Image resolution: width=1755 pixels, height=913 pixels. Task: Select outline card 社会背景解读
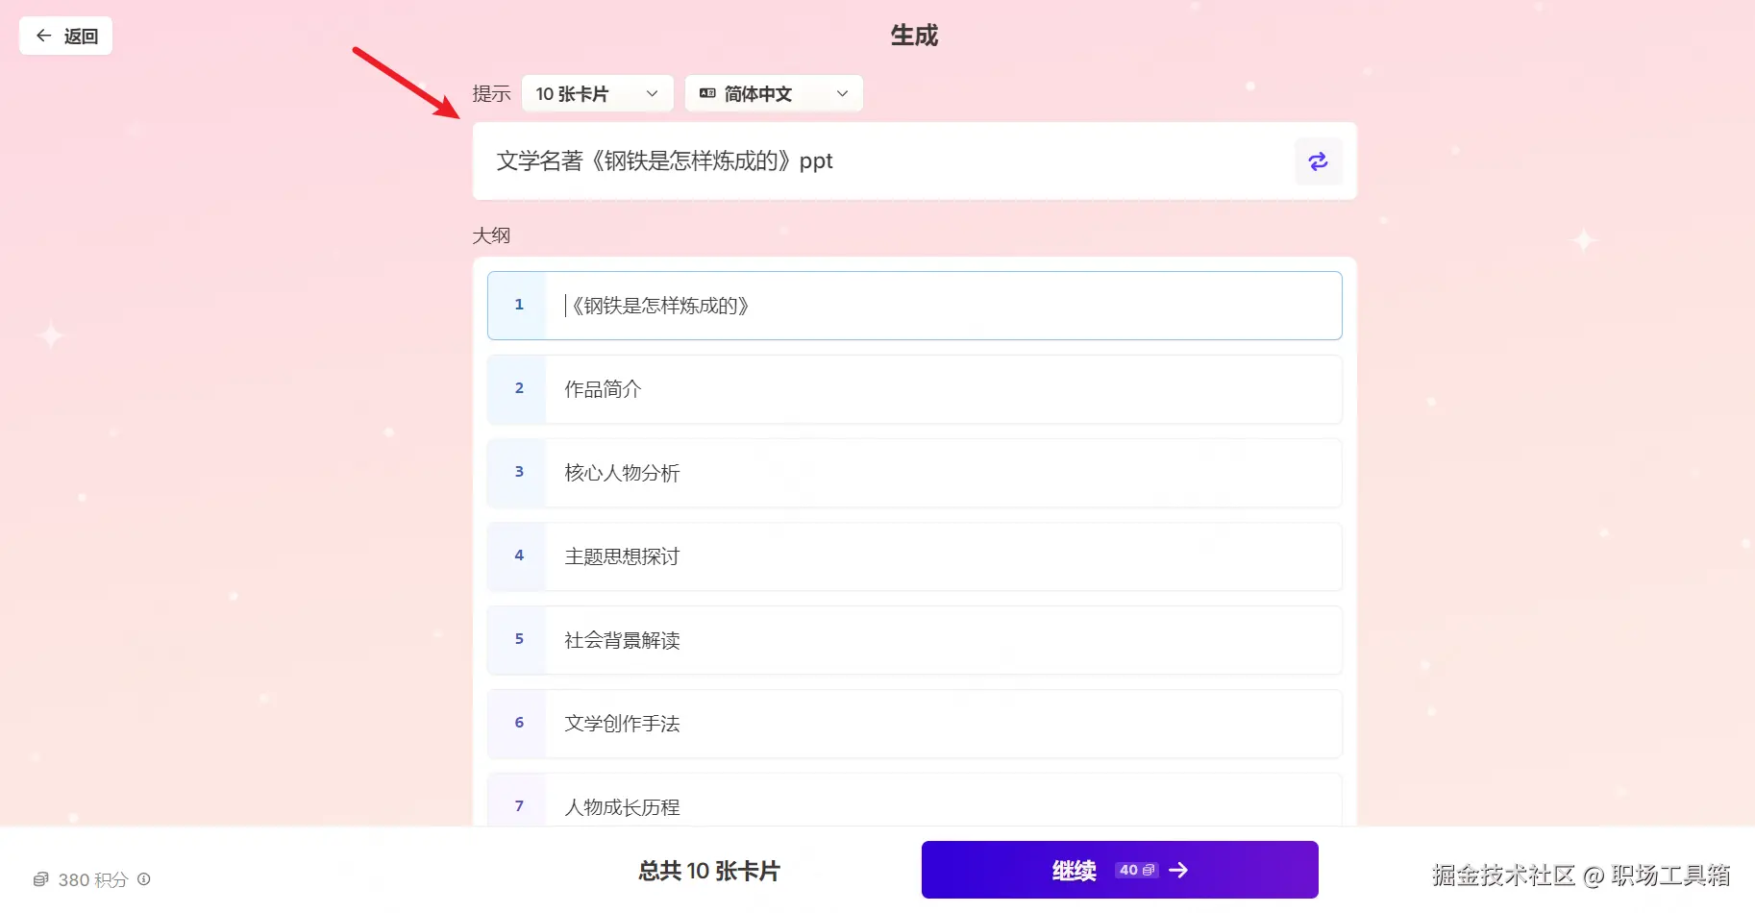914,640
